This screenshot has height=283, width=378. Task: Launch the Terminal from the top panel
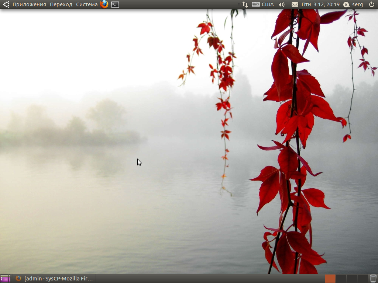[x=115, y=4]
